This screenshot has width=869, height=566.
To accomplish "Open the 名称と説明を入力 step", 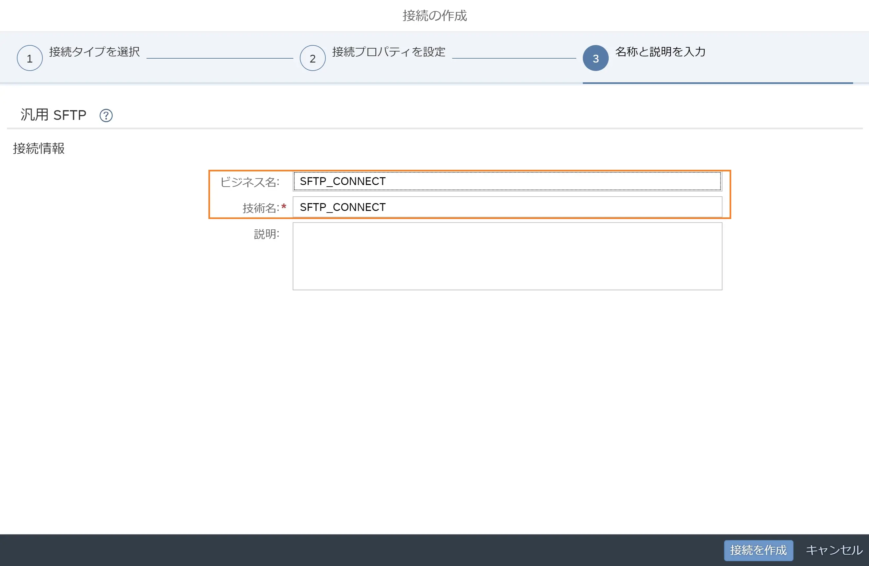I will tap(660, 52).
